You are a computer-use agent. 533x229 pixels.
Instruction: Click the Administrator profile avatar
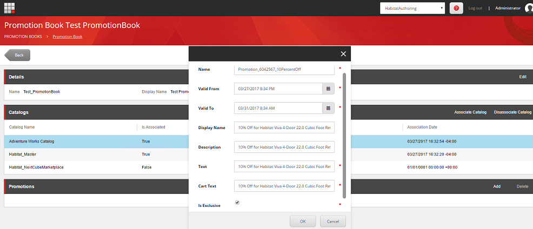tap(528, 8)
